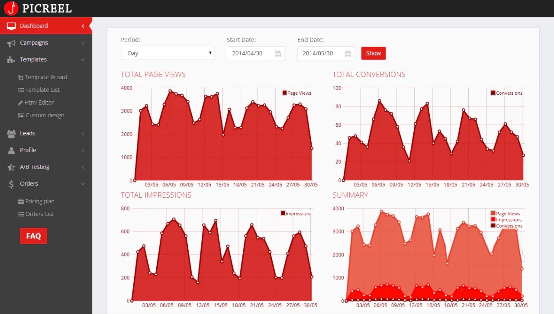Click the Leads people icon
Image resolution: width=554 pixels, height=314 pixels.
11,134
